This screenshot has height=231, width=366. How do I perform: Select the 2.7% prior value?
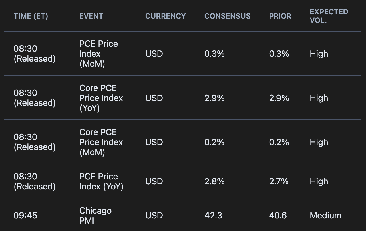coord(279,181)
